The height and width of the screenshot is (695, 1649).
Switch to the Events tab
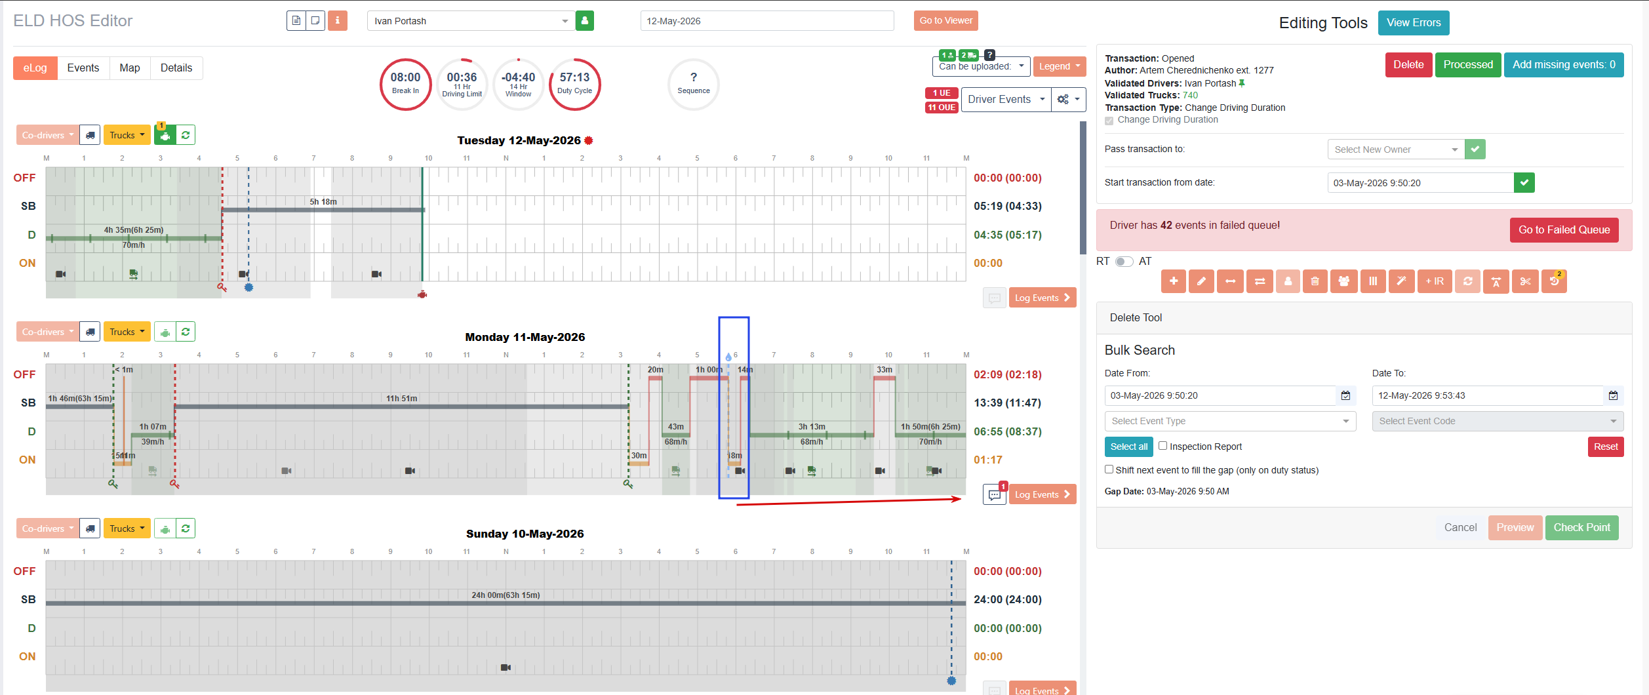pyautogui.click(x=83, y=68)
